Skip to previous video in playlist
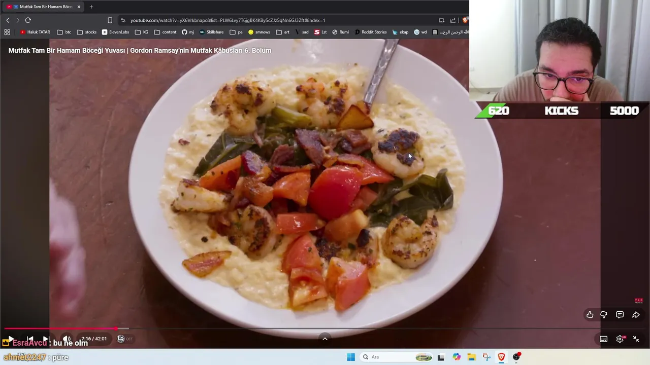The image size is (650, 365). [x=30, y=339]
